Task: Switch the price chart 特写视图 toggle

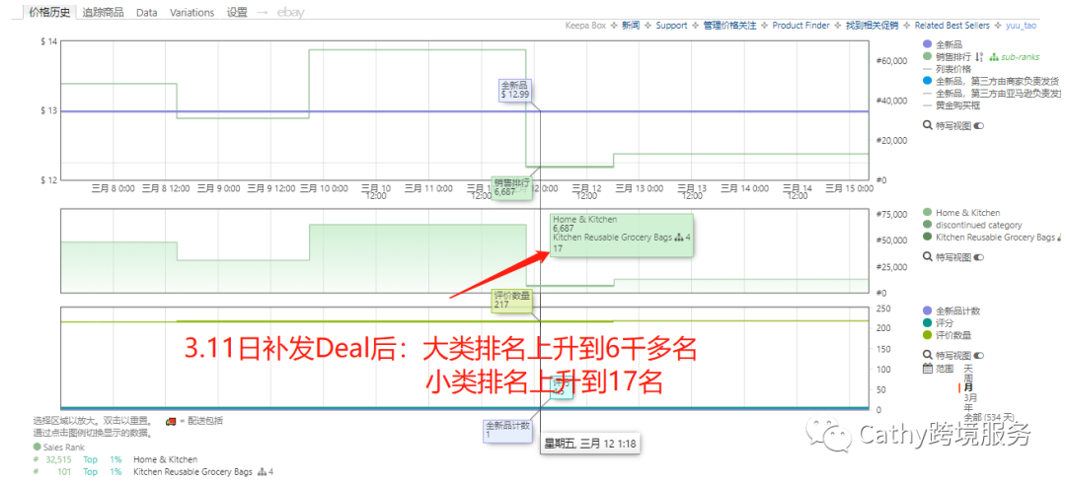Action: pyautogui.click(x=980, y=125)
